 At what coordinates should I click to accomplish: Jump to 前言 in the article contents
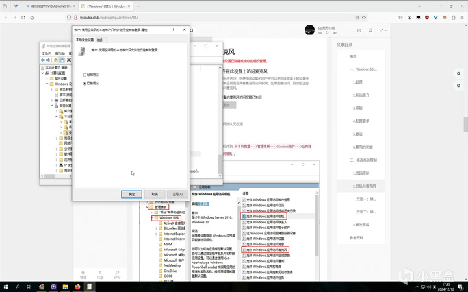click(353, 56)
